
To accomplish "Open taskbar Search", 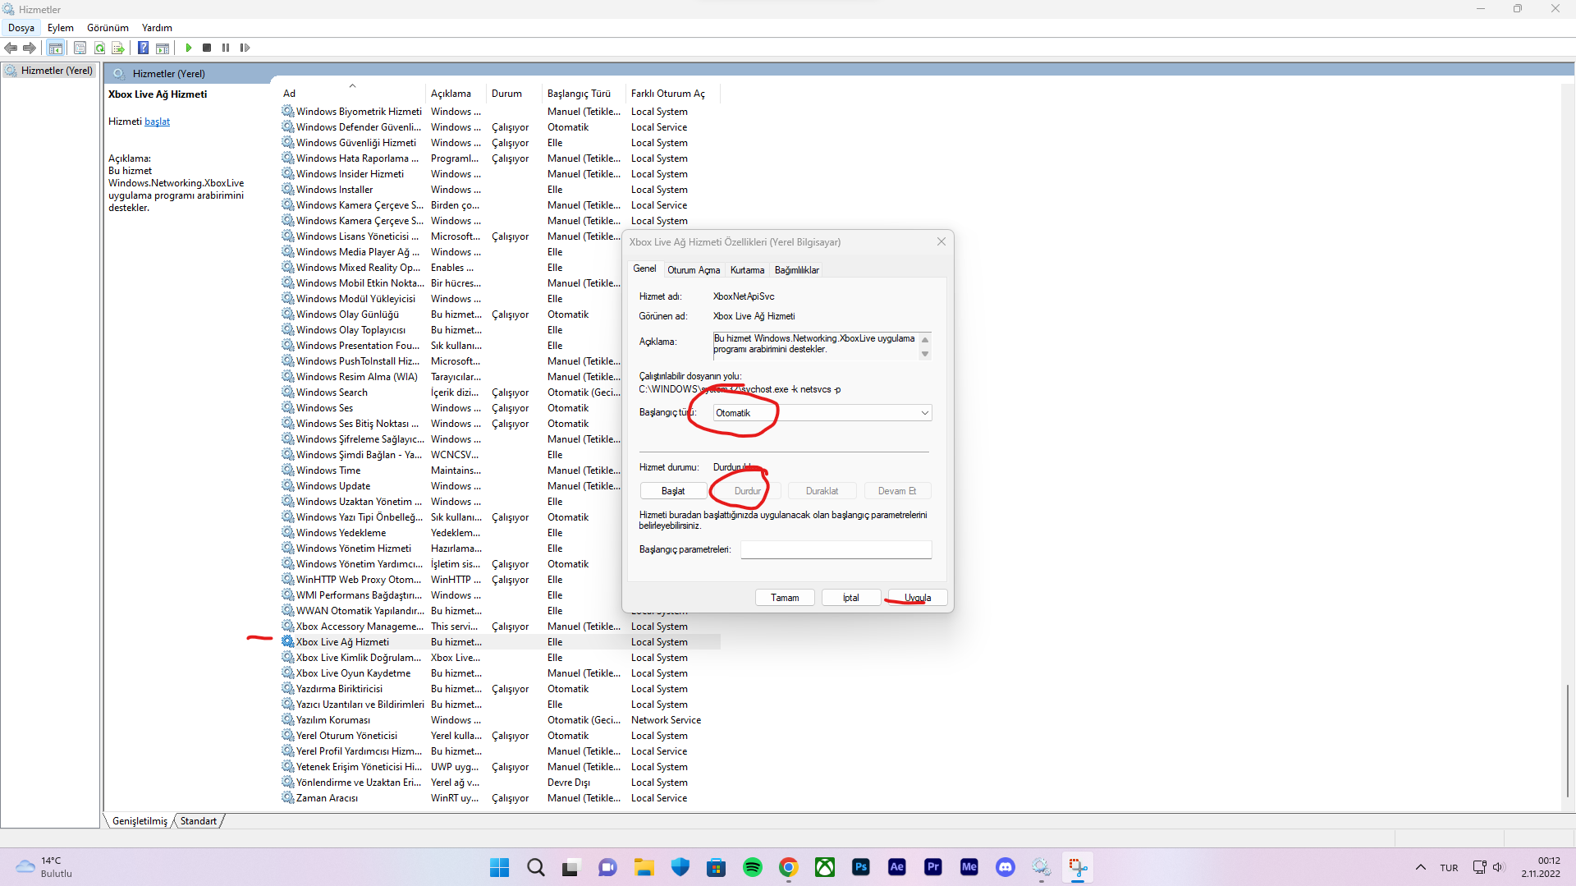I will pos(536,867).
